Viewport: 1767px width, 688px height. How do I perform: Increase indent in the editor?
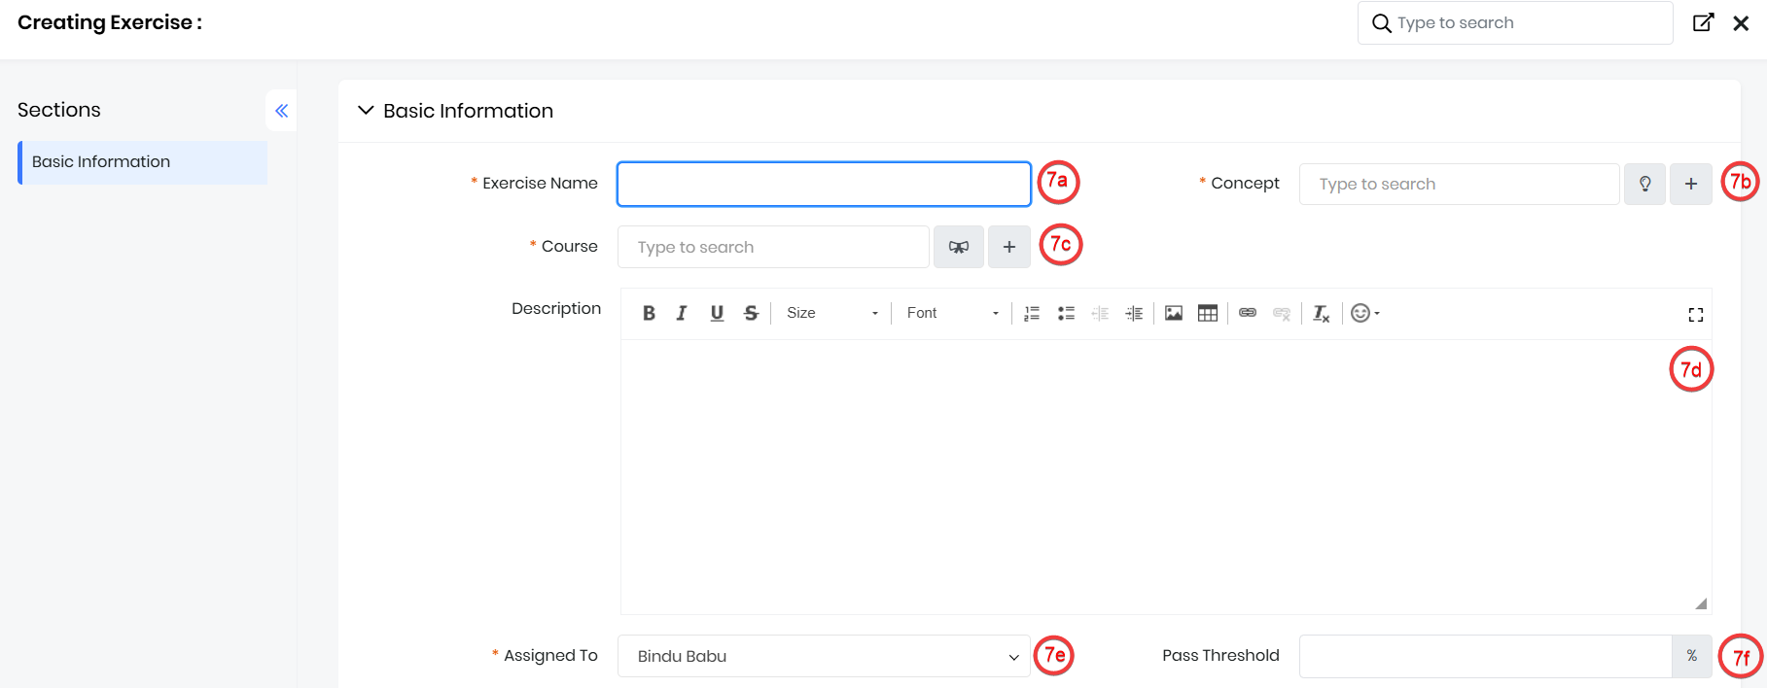1134,313
